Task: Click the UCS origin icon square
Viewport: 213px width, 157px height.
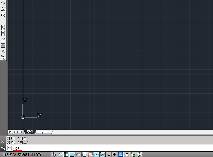Action: click(x=23, y=117)
